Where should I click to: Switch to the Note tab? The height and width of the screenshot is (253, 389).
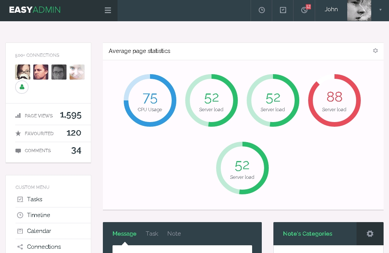174,234
